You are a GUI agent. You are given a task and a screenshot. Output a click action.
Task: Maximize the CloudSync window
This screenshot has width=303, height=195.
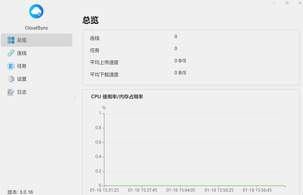[x=287, y=3]
